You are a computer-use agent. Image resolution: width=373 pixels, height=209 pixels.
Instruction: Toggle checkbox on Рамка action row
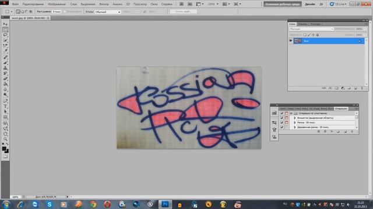[x=282, y=122]
